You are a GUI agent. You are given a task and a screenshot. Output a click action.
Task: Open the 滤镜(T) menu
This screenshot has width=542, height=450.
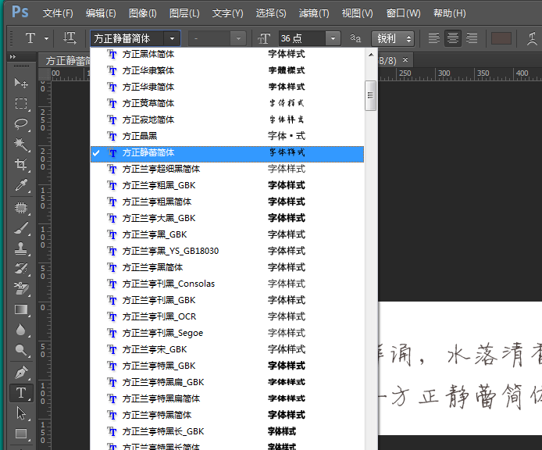[314, 13]
